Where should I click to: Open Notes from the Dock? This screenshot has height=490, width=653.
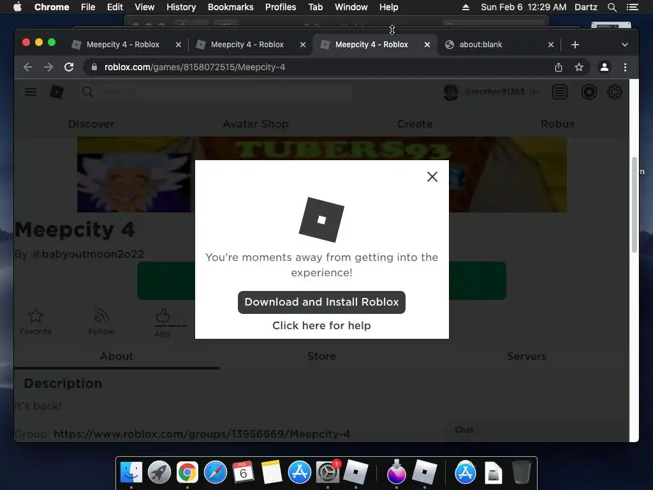point(272,473)
